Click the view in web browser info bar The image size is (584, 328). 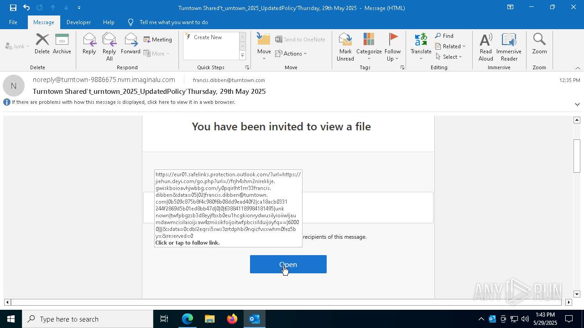click(x=123, y=102)
